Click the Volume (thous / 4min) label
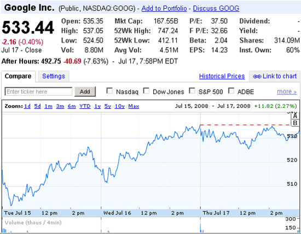The height and width of the screenshot is (234, 301). pos(33,223)
